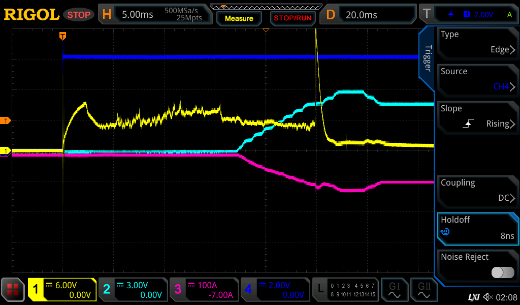Click the channel 1 ground marker
This screenshot has height=305, width=520.
pyautogui.click(x=6, y=151)
